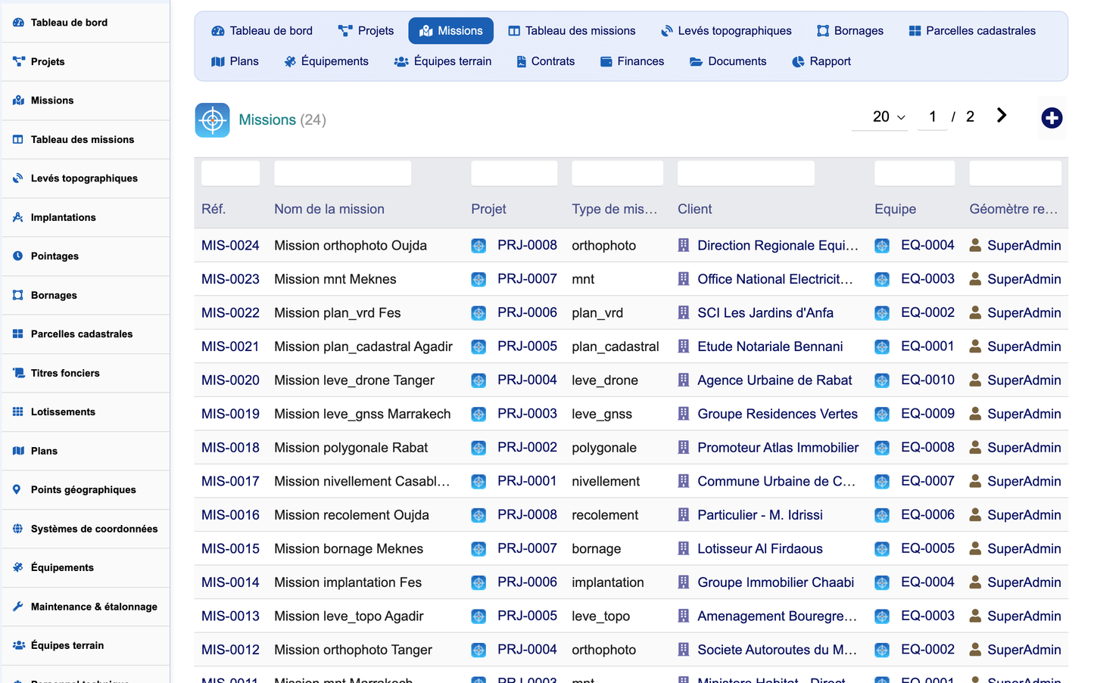Open Parcelles cadastrales top tab

[x=972, y=31]
